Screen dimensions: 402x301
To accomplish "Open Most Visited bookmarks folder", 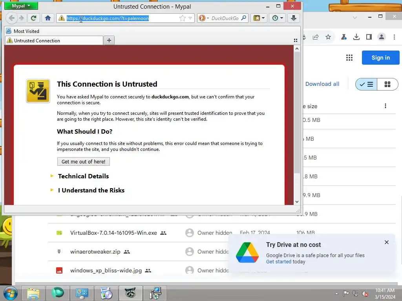I will (22, 31).
